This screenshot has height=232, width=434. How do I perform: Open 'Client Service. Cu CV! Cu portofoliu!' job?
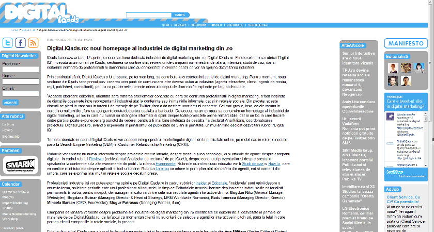click(404, 200)
